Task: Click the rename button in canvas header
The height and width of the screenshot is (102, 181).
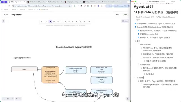Action: 118,14
